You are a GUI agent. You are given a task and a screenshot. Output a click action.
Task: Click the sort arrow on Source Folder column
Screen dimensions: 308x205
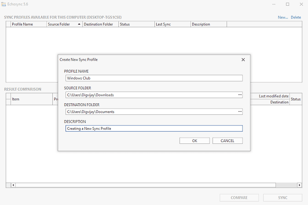79,24
